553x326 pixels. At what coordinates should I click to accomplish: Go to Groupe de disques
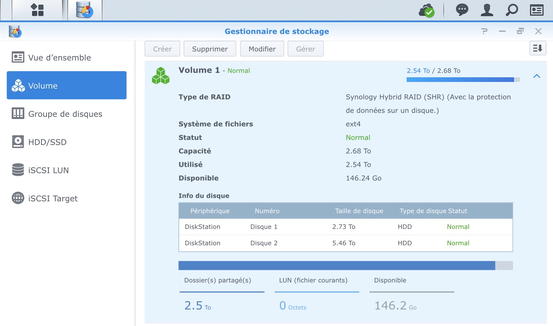coord(67,114)
